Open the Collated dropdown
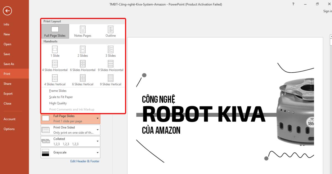Image resolution: width=332 pixels, height=174 pixels. (x=71, y=141)
